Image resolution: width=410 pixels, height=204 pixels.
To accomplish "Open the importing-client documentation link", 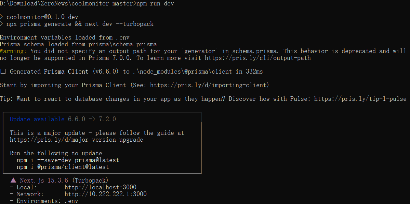I will (208, 85).
